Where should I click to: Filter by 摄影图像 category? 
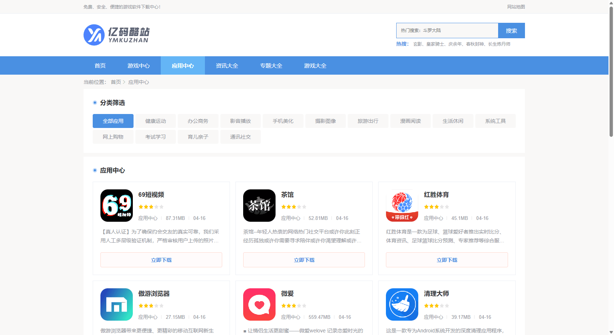point(326,121)
